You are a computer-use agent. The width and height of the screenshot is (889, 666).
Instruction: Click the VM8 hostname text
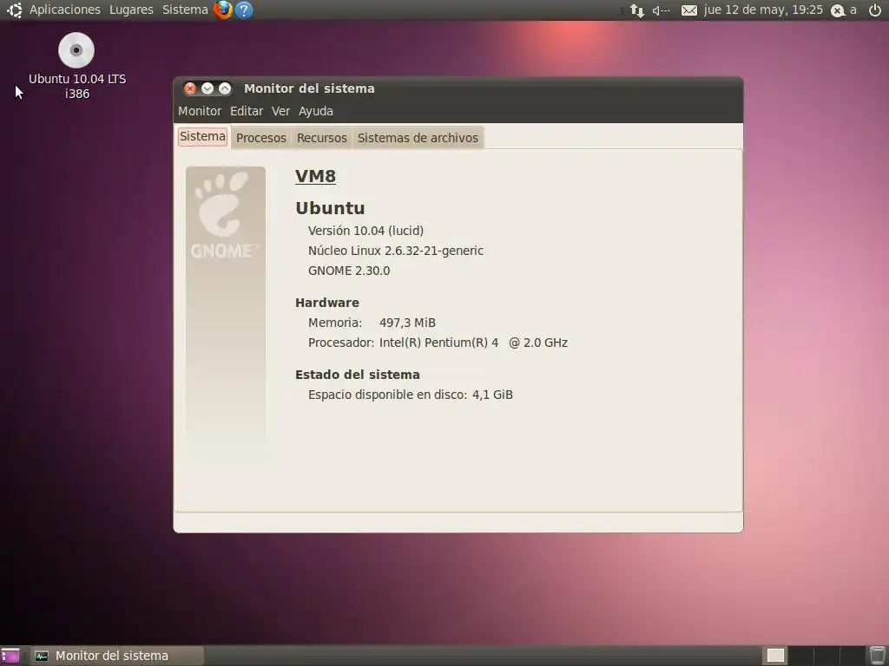click(x=315, y=176)
